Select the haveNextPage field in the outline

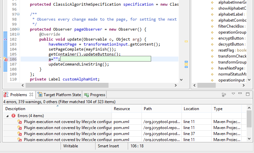(x=231, y=68)
